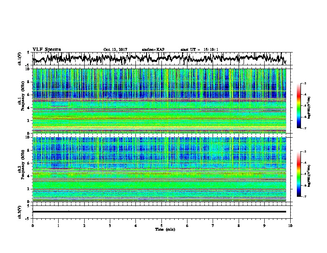Click the '5' voltage tick on the ch.1(V) axis

[28, 53]
